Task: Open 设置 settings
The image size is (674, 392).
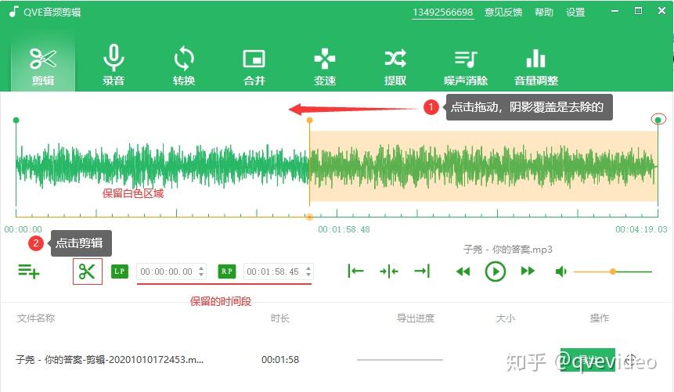Action: 575,12
